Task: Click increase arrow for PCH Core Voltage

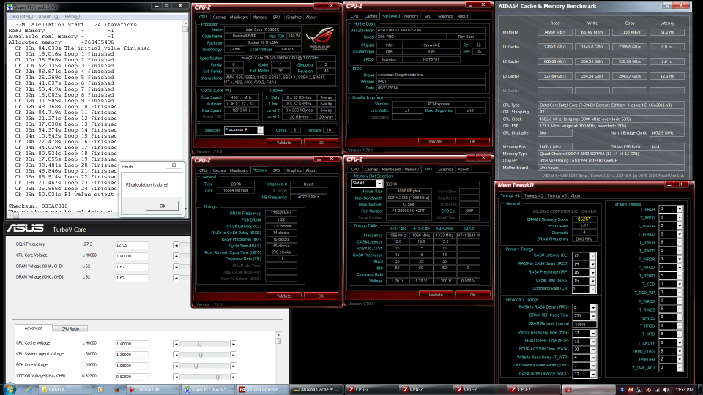Action: [x=233, y=366]
